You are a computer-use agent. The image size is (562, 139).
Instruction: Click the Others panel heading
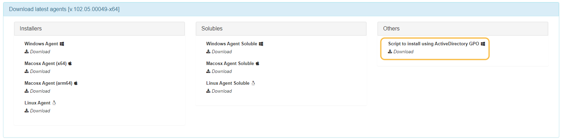pos(463,29)
